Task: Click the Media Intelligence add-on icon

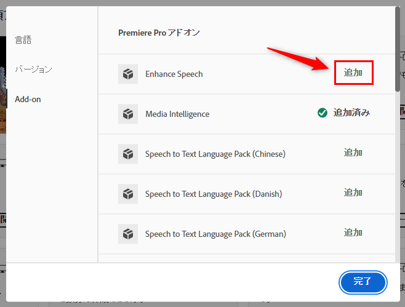Action: pos(128,114)
